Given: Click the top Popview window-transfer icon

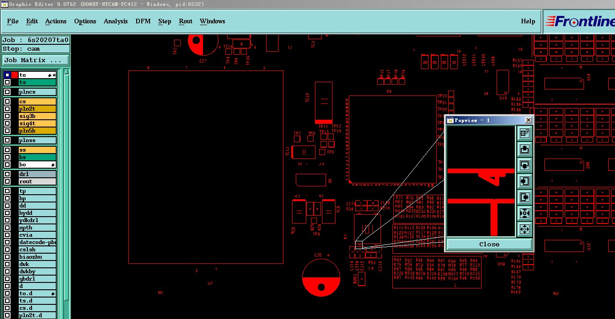Looking at the screenshot, I should [x=524, y=133].
